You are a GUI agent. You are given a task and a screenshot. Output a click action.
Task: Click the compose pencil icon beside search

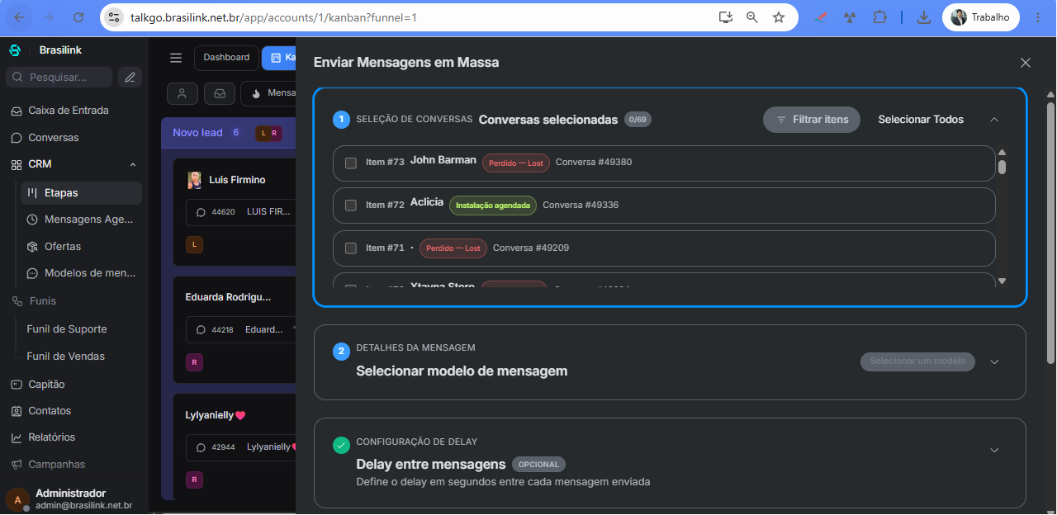point(130,78)
